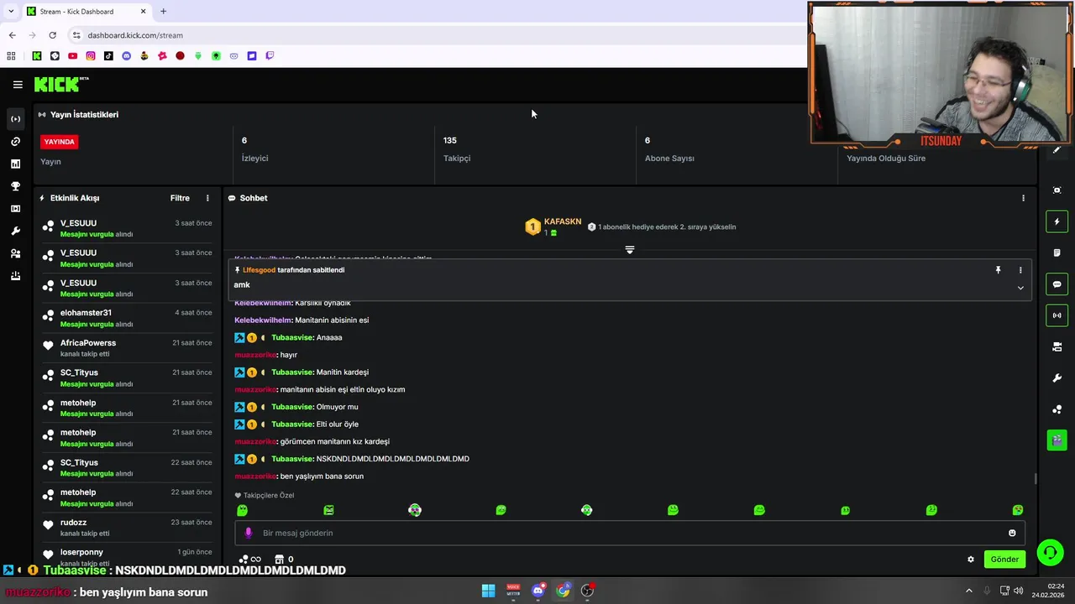This screenshot has width=1075, height=604.
Task: Open the emoji picker in message box
Action: (x=1012, y=533)
